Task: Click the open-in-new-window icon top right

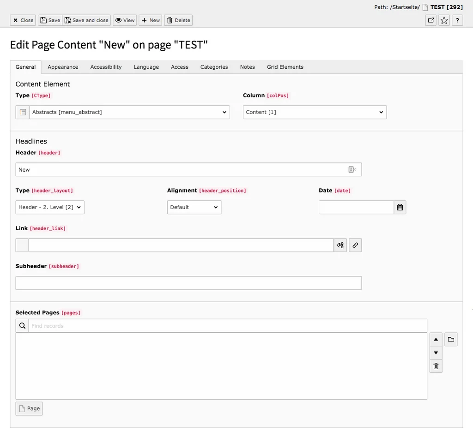Action: click(431, 20)
